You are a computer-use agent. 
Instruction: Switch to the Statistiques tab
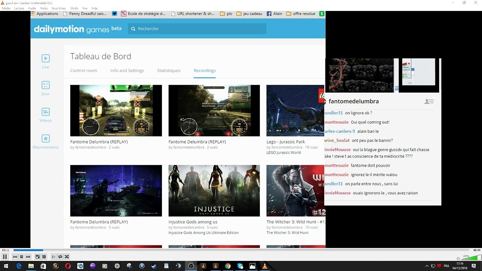(169, 70)
